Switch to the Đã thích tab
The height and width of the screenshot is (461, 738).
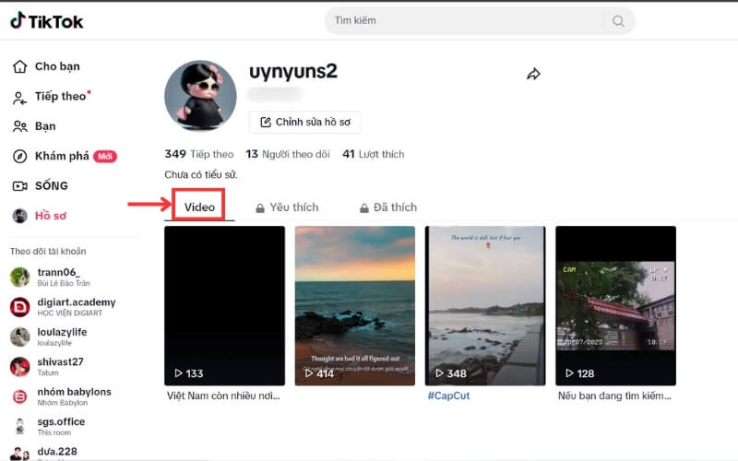[x=388, y=207]
